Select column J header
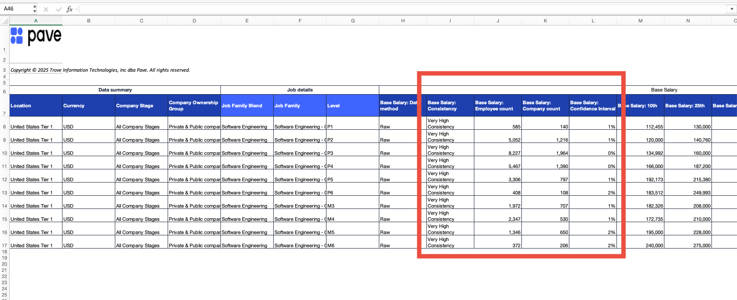 point(498,21)
